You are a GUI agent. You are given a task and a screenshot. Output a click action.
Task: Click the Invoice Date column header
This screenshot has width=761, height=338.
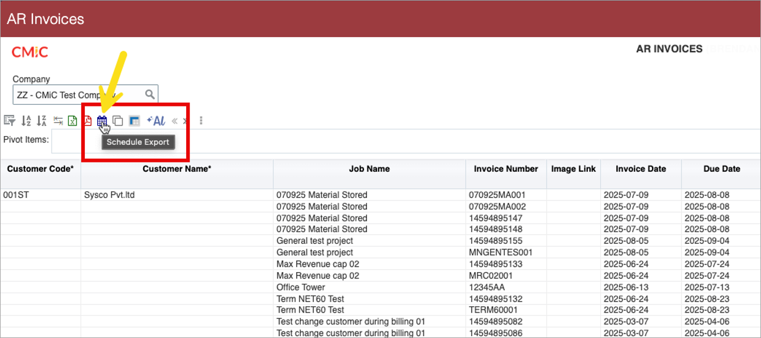click(640, 169)
